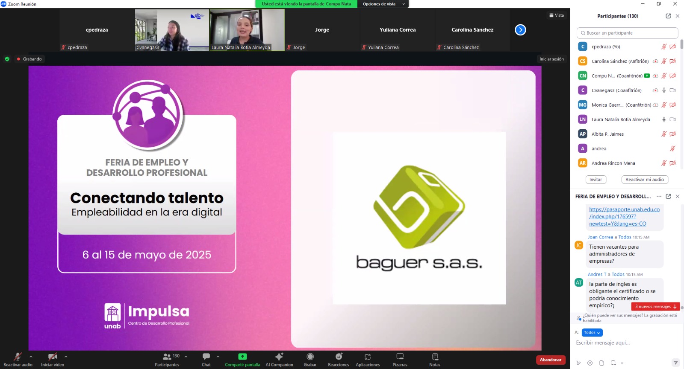Open the Aplicaciones apps icon
This screenshot has height=369, width=684.
click(x=368, y=357)
